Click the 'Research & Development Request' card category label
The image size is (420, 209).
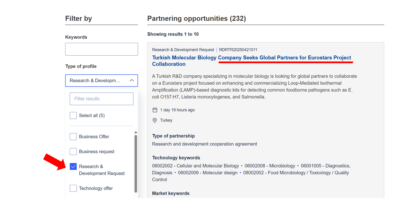pos(183,50)
